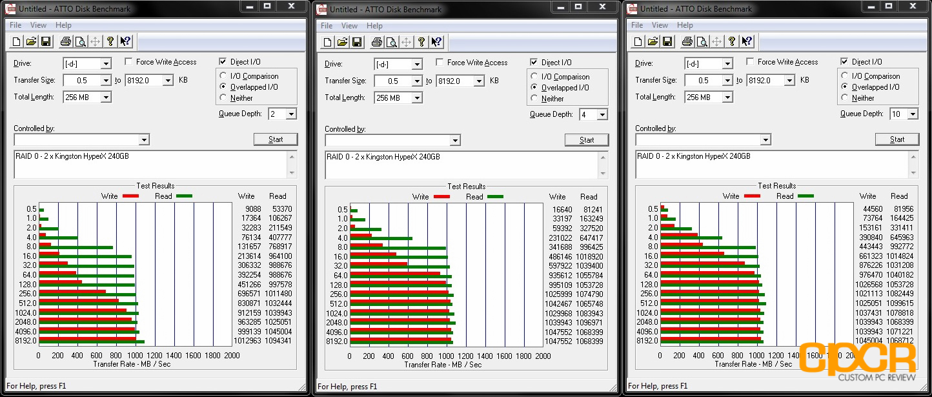This screenshot has width=932, height=397.
Task: Click Start button in Queue Depth 10 window
Action: (x=897, y=139)
